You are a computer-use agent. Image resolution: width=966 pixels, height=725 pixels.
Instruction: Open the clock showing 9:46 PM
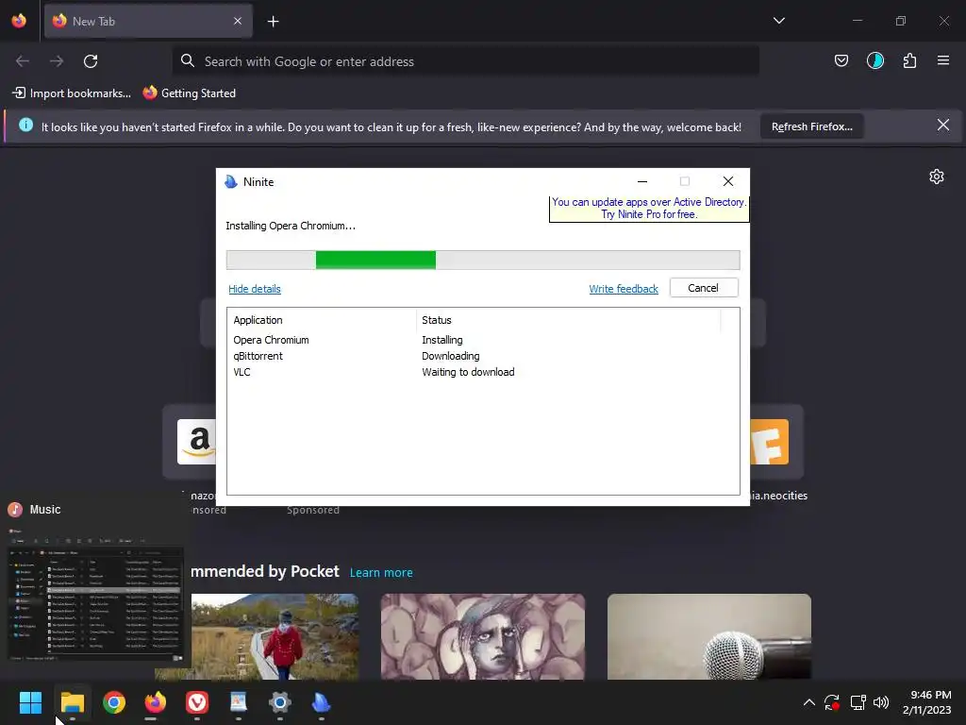tap(927, 702)
